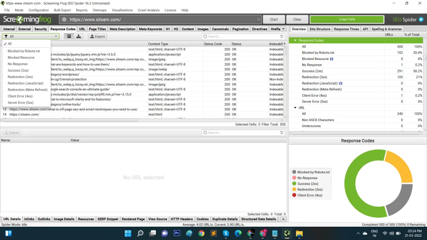Screen dimensions: 427x240
Task: Click the green Success (2xx) legend swatch
Action: point(294,184)
